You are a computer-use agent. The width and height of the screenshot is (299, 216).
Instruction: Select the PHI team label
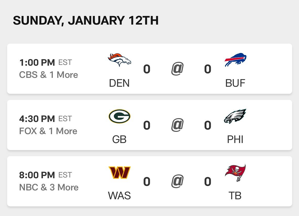click(235, 139)
